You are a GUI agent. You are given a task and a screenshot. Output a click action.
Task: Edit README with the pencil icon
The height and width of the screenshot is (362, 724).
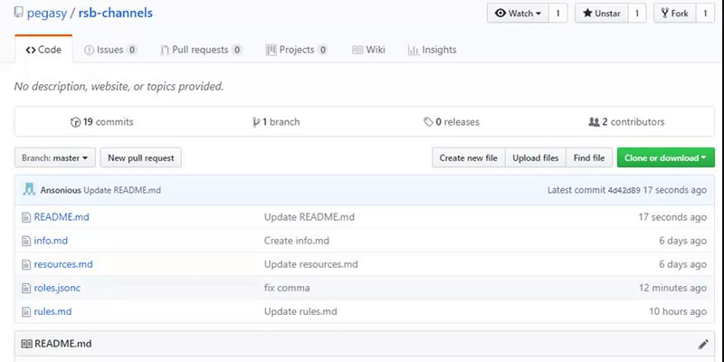click(x=703, y=344)
